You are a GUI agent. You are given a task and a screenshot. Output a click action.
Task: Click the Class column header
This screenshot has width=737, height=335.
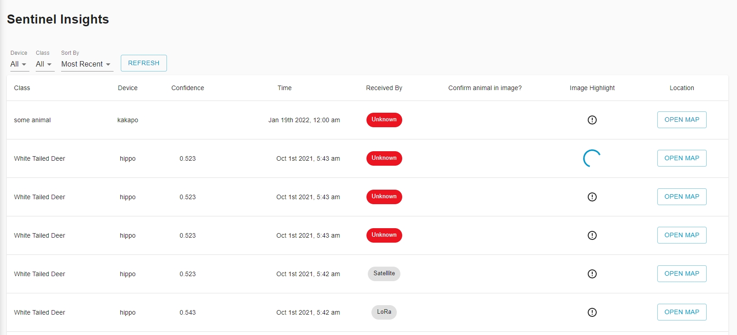tap(22, 88)
